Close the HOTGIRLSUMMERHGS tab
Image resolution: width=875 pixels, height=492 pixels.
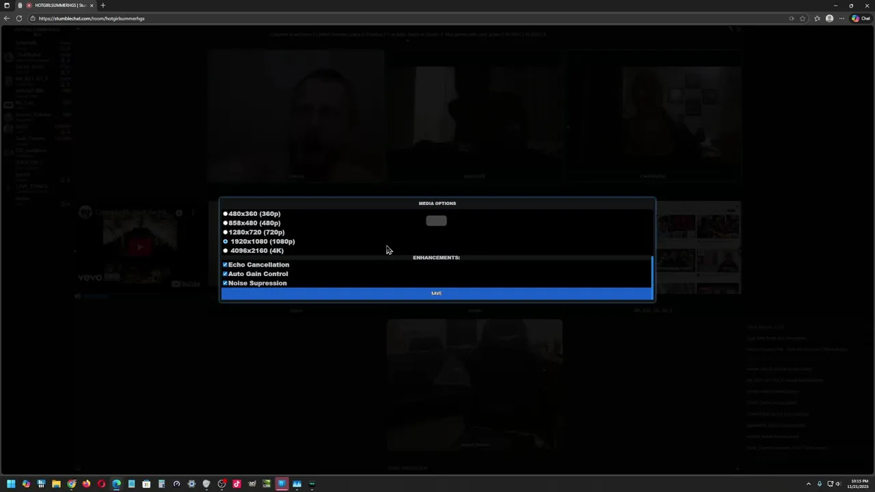click(92, 5)
